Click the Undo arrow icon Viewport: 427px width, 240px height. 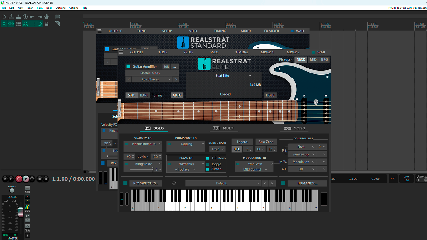click(33, 17)
